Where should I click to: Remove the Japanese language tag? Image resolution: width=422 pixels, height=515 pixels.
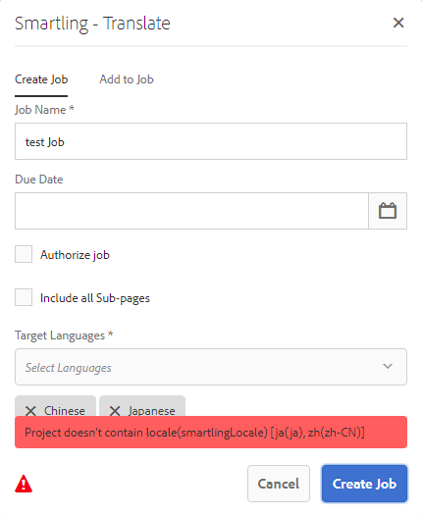click(x=115, y=411)
